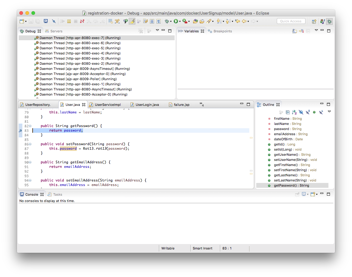Collapse all items in the Outline view

click(x=288, y=112)
